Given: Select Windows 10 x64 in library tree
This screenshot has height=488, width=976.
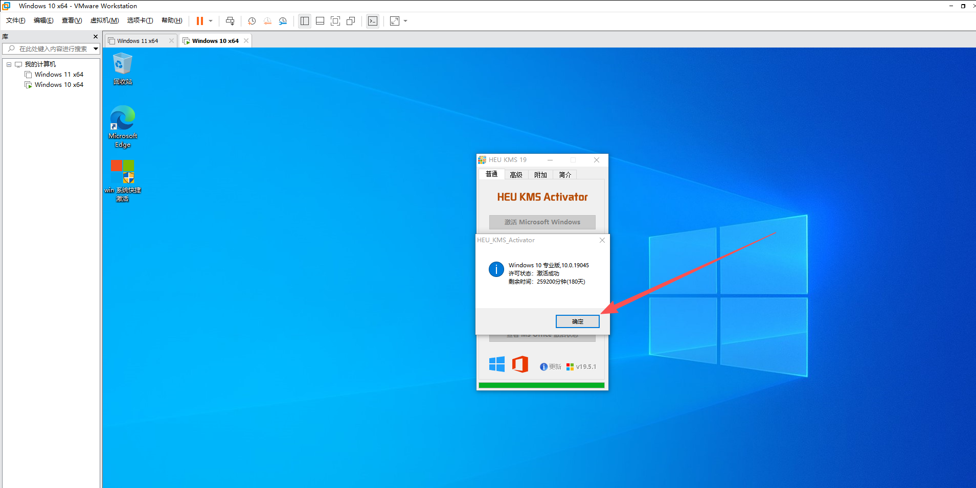Looking at the screenshot, I should tap(59, 85).
